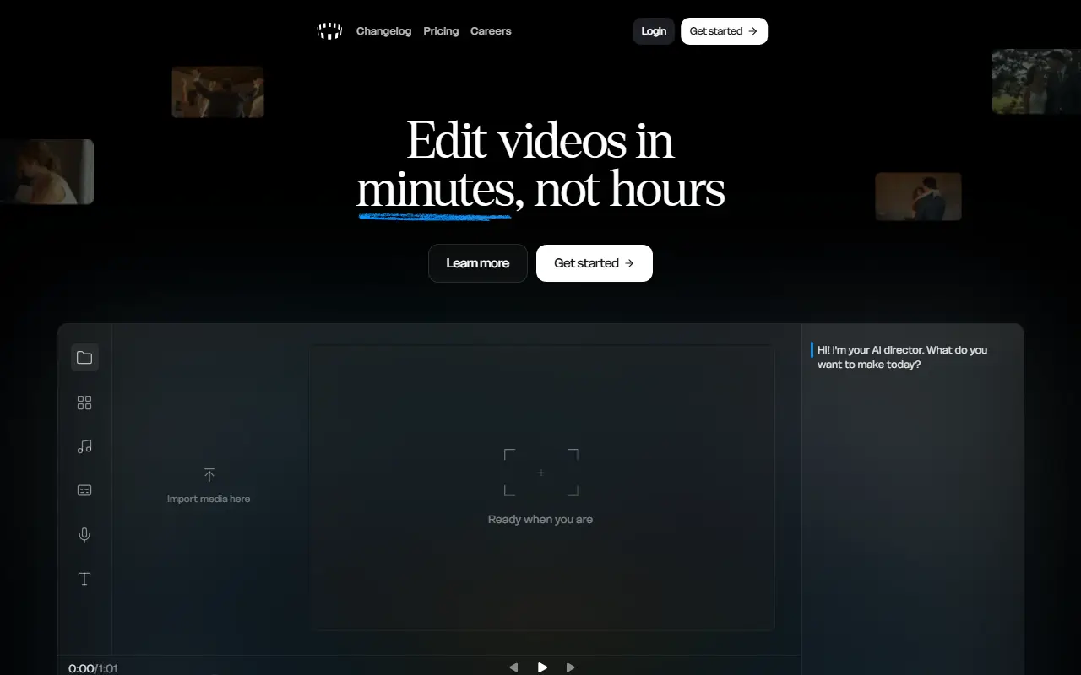Click the crop frame preview placeholder icon
This screenshot has width=1081, height=675.
(541, 472)
